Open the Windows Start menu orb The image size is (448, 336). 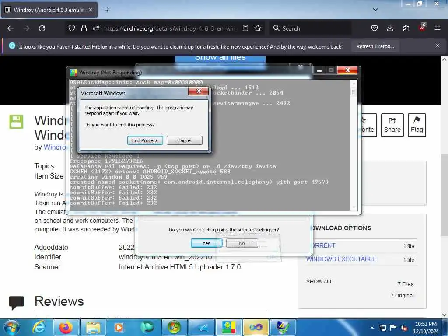click(11, 328)
